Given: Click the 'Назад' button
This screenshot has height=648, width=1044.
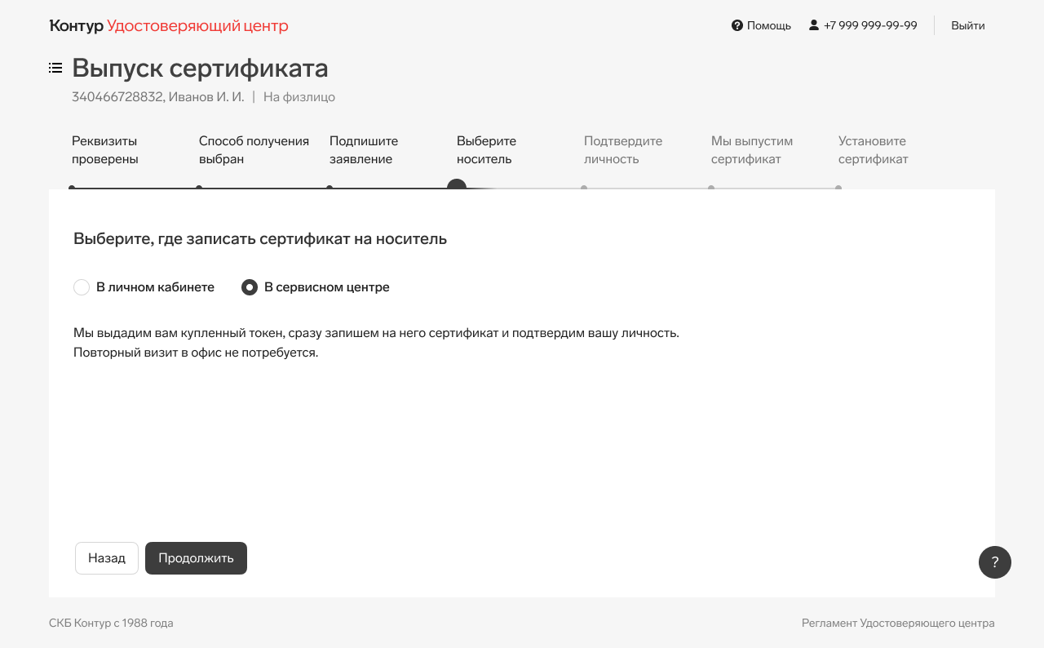Looking at the screenshot, I should (107, 558).
